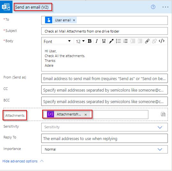
Task: Click Hide advanced options link
Action: (x=20, y=161)
